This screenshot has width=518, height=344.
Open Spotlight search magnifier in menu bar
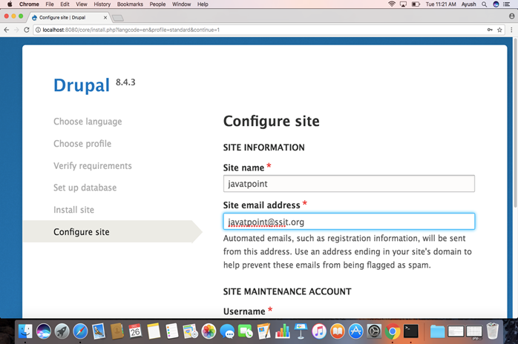point(485,4)
